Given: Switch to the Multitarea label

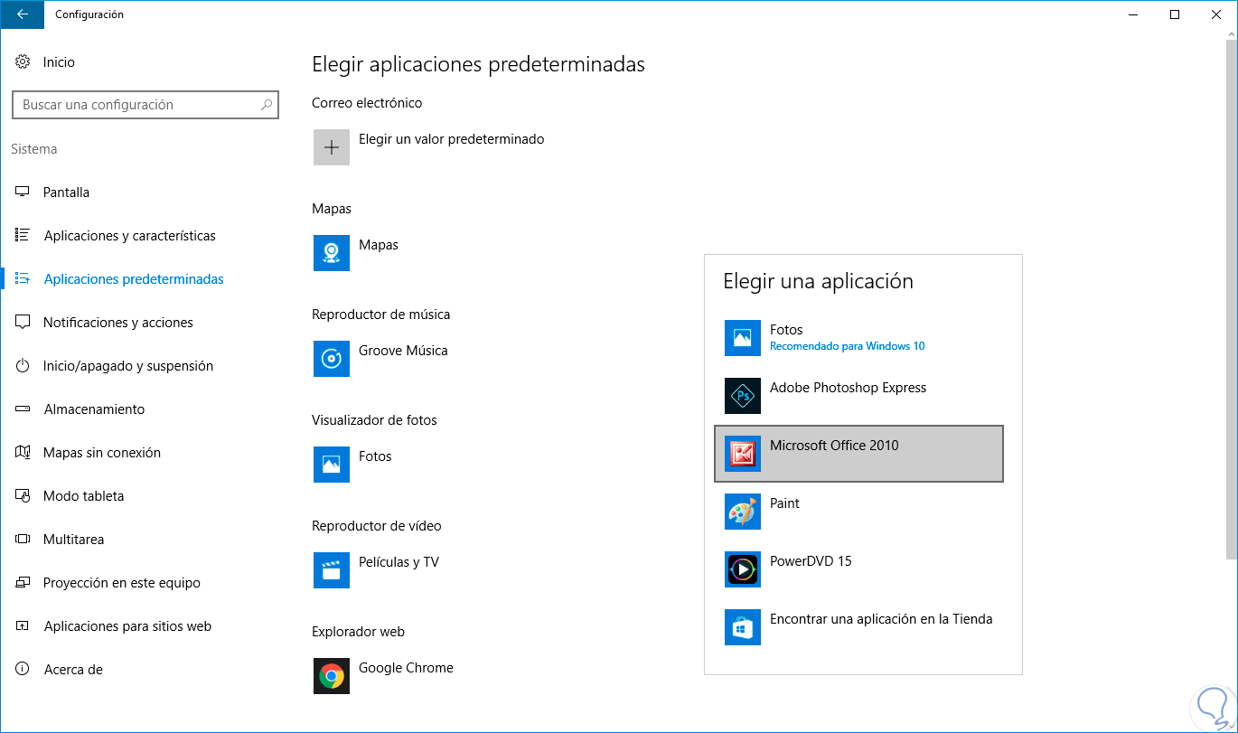Looking at the screenshot, I should click(74, 540).
